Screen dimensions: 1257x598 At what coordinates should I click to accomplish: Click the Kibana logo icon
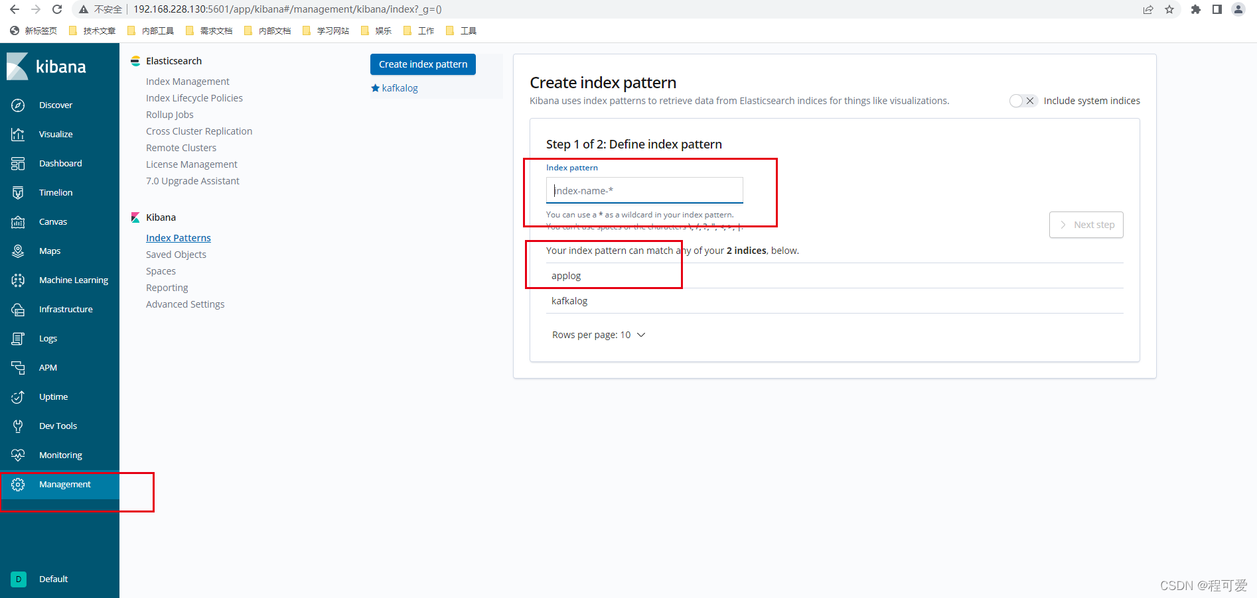pyautogui.click(x=18, y=66)
